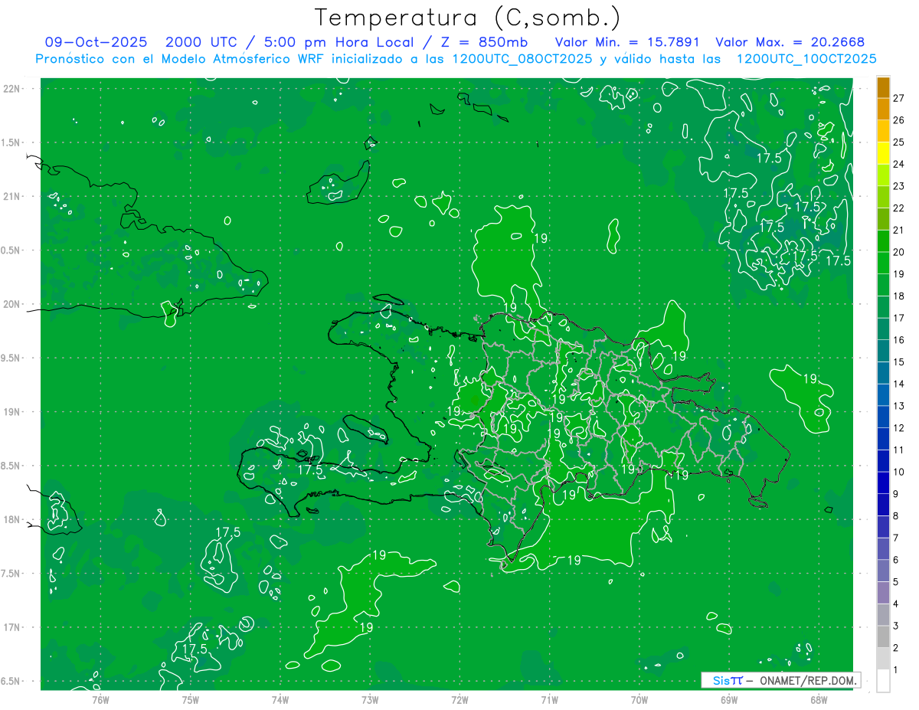Select the 68W longitude axis label
The height and width of the screenshot is (710, 919).
point(819,699)
